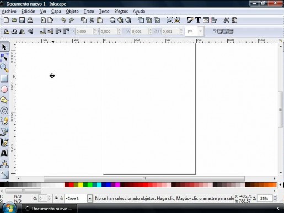Select the Star polygon tool

[4, 100]
